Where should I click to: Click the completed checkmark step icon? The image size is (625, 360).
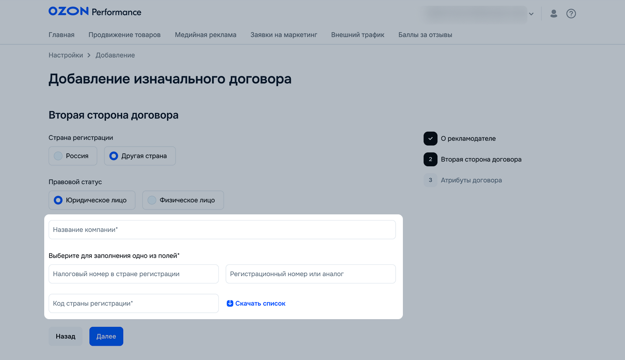coord(430,138)
